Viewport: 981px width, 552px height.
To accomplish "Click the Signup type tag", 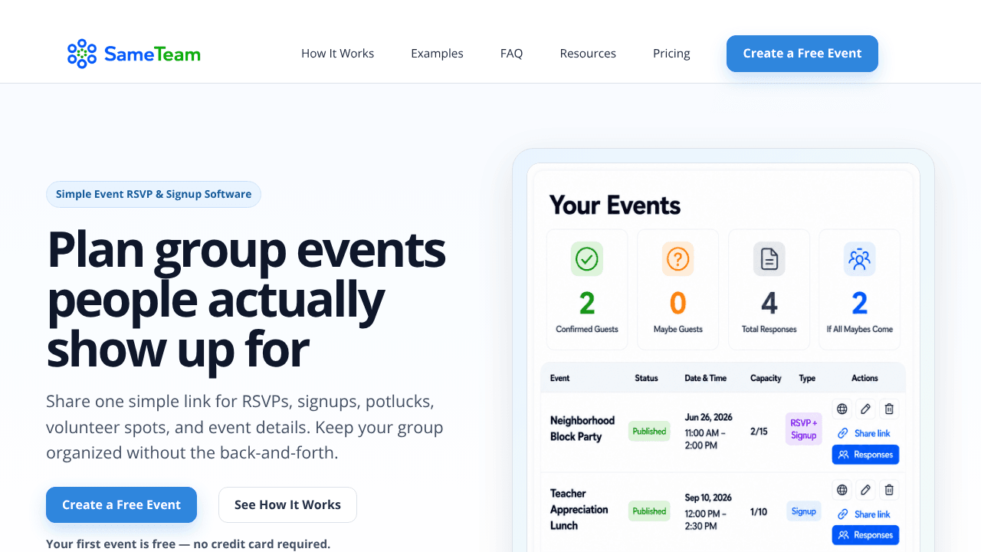I will pyautogui.click(x=803, y=511).
